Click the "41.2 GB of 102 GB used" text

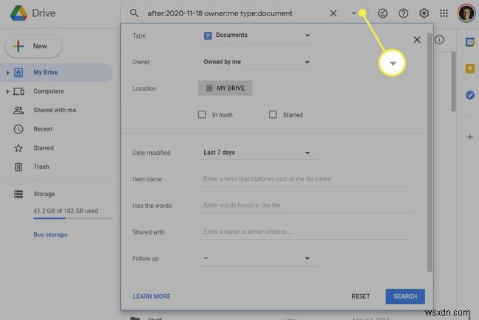click(x=66, y=211)
